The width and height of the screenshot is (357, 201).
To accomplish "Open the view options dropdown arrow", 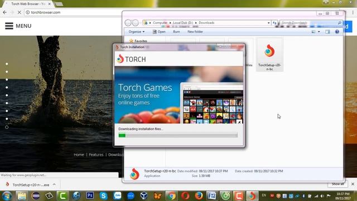I will click(x=319, y=32).
